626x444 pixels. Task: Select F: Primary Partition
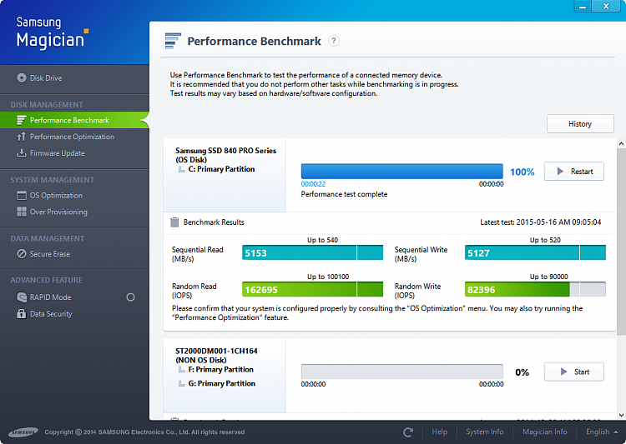221,370
